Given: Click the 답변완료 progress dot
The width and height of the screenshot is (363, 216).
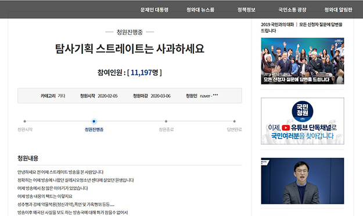Looking at the screenshot, I should click(x=234, y=121).
